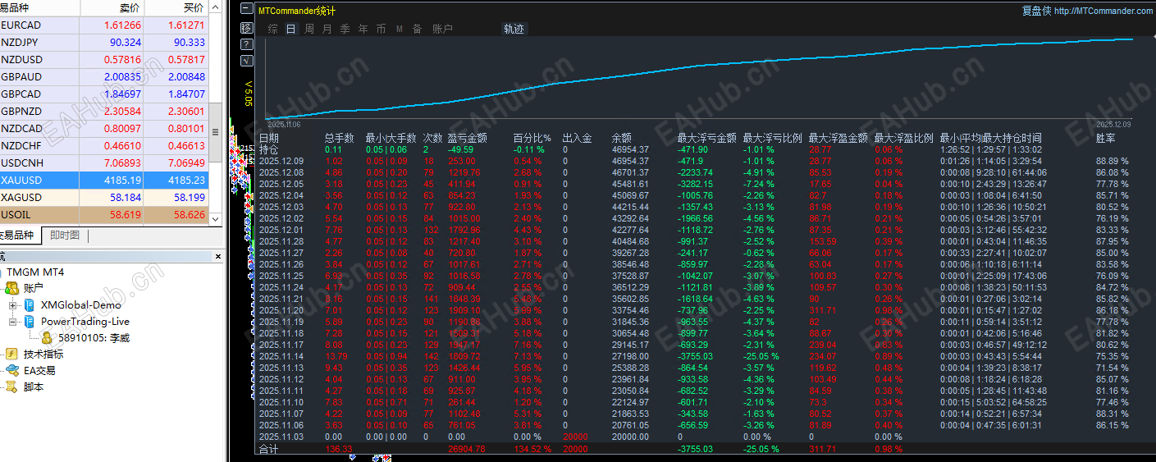This screenshot has height=462, width=1156.
Task: Click the √ checkmark icon on the panel edge
Action: tap(247, 60)
